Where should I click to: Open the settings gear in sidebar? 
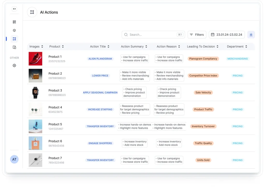(14, 66)
